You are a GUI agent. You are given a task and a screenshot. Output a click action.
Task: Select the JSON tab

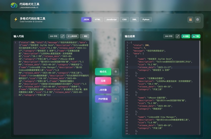(x=86, y=19)
